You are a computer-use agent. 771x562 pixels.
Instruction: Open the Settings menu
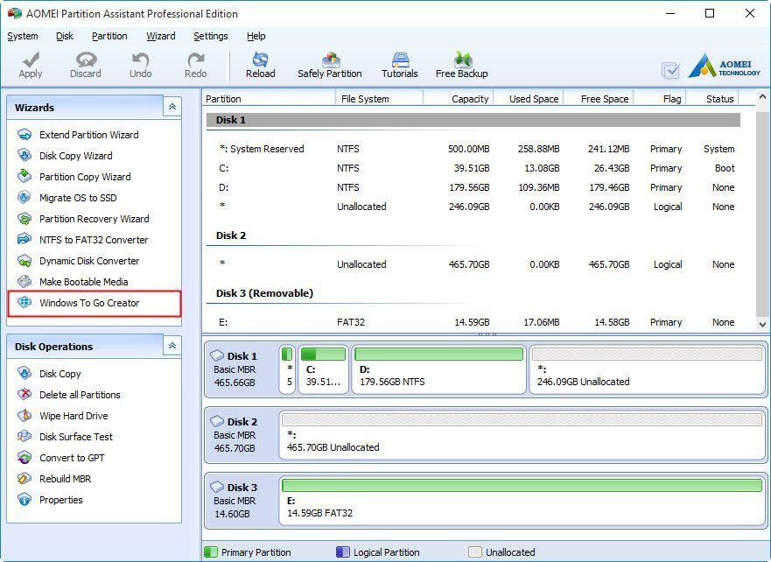click(x=210, y=36)
